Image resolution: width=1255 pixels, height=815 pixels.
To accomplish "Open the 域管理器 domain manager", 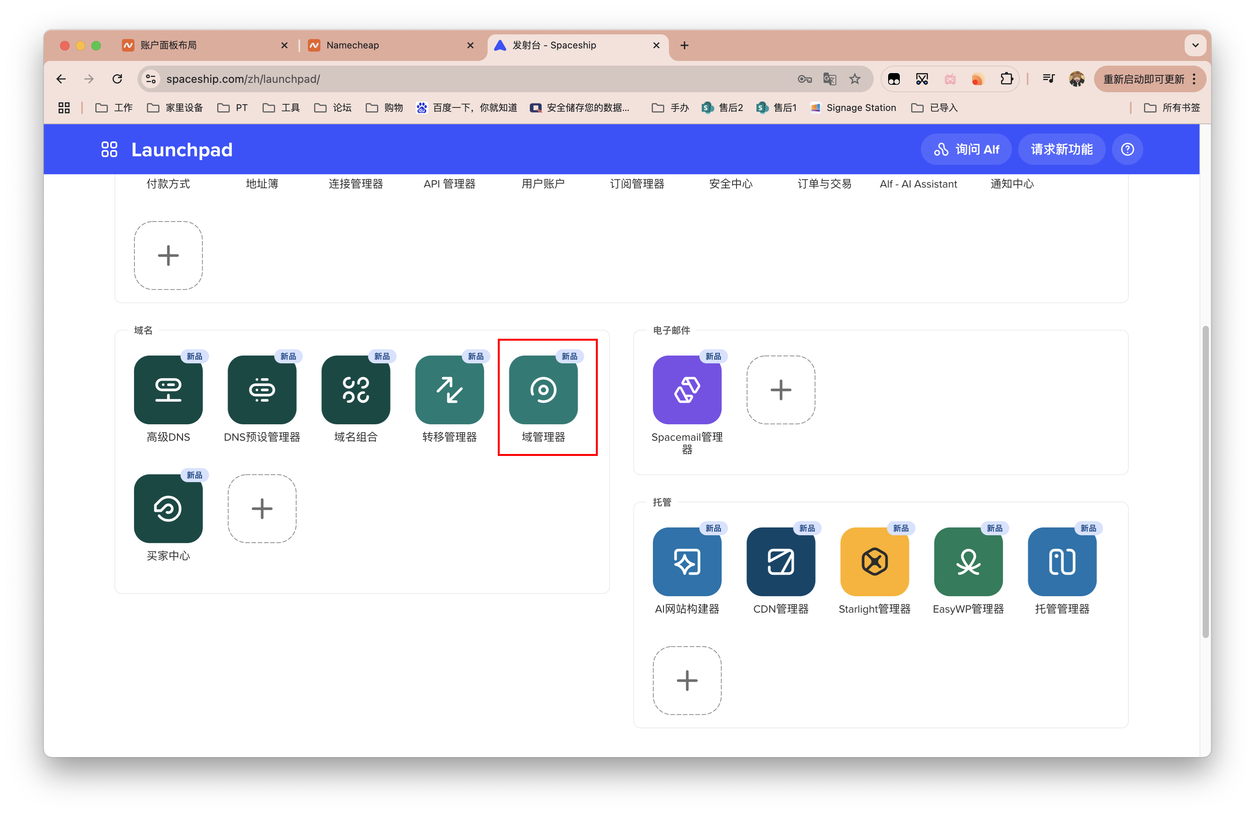I will [x=543, y=390].
